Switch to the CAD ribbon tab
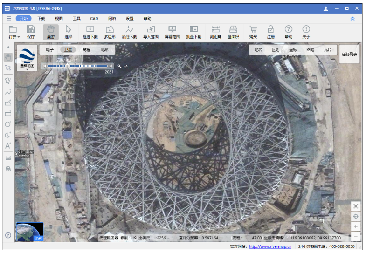This screenshot has width=366, height=253. [x=94, y=19]
